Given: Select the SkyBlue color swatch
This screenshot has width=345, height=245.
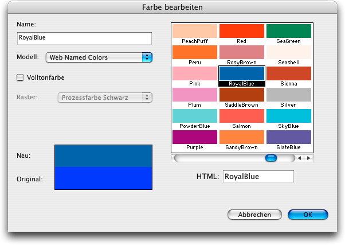Looking at the screenshot, I should pyautogui.click(x=289, y=116).
